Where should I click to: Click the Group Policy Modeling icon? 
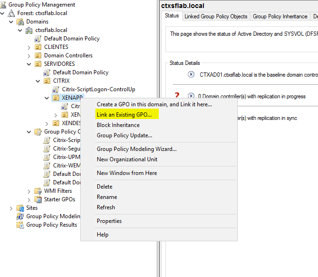point(20,216)
